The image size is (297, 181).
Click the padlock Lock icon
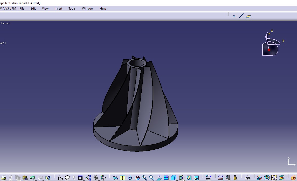click(96, 177)
